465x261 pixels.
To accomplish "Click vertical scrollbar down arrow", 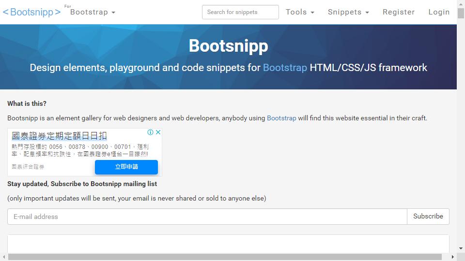I will coord(461,248).
